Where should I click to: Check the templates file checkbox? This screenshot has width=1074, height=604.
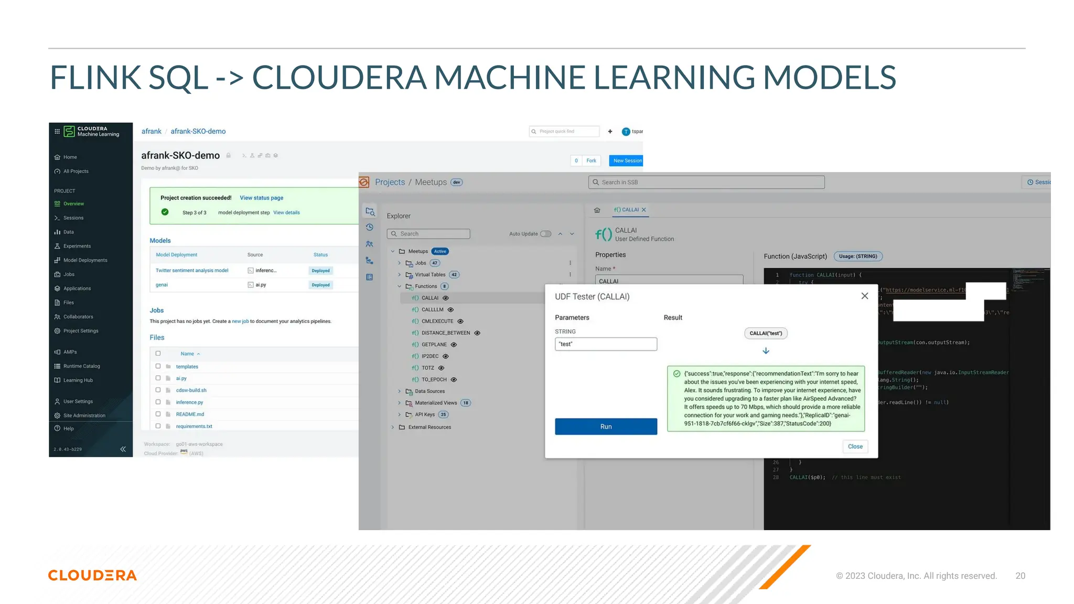[158, 366]
